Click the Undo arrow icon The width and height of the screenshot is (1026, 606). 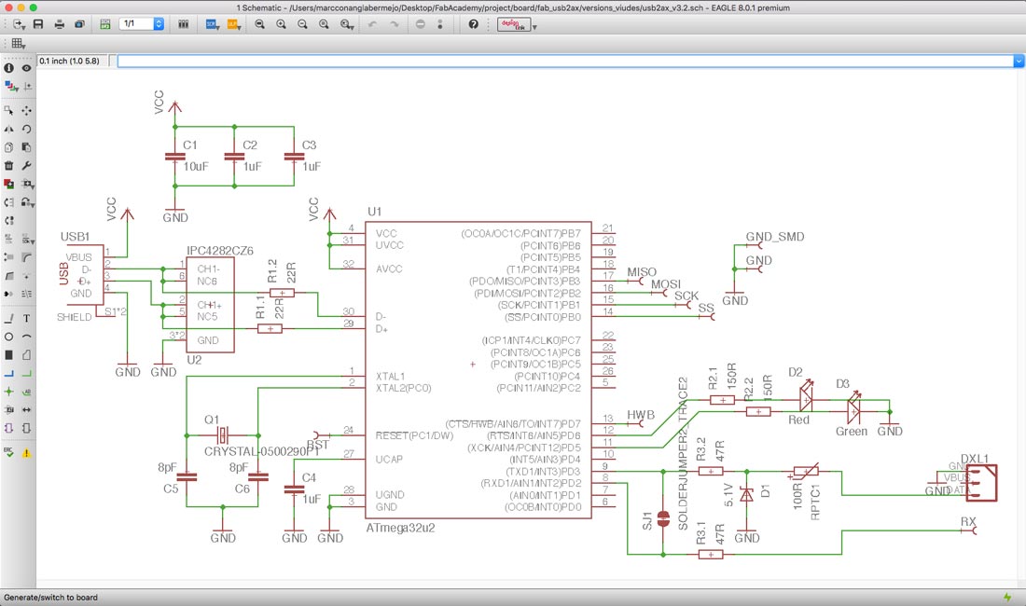[x=372, y=24]
